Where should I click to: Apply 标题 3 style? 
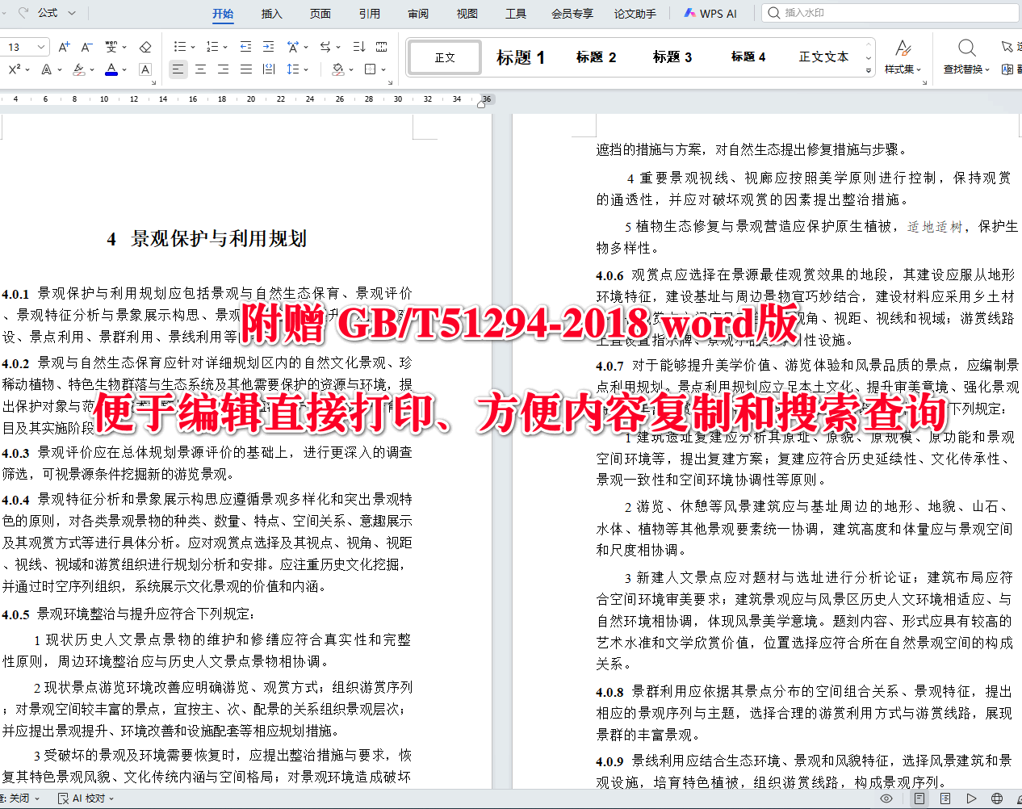(672, 57)
